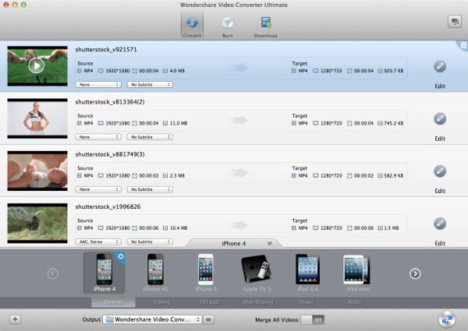This screenshot has height=331, width=468.
Task: Click Edit label for shutterstock_v881749(3)
Action: click(440, 191)
